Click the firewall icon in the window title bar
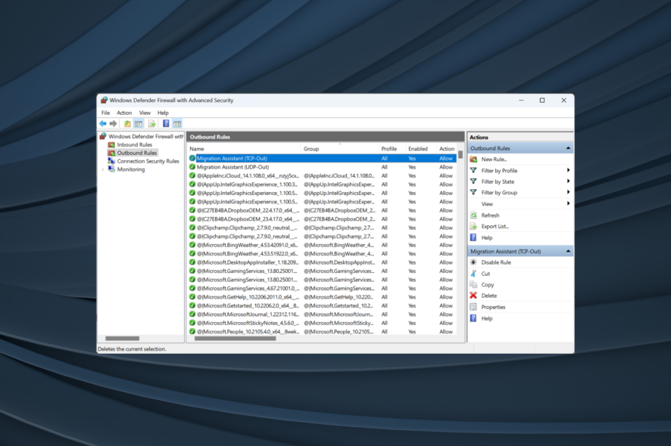Image resolution: width=671 pixels, height=446 pixels. click(104, 101)
